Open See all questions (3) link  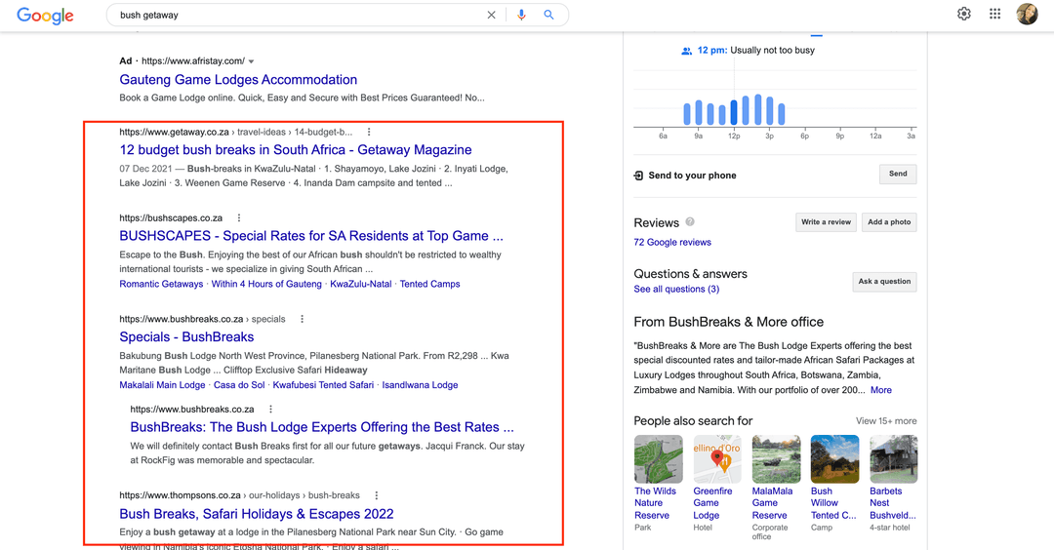coord(676,290)
